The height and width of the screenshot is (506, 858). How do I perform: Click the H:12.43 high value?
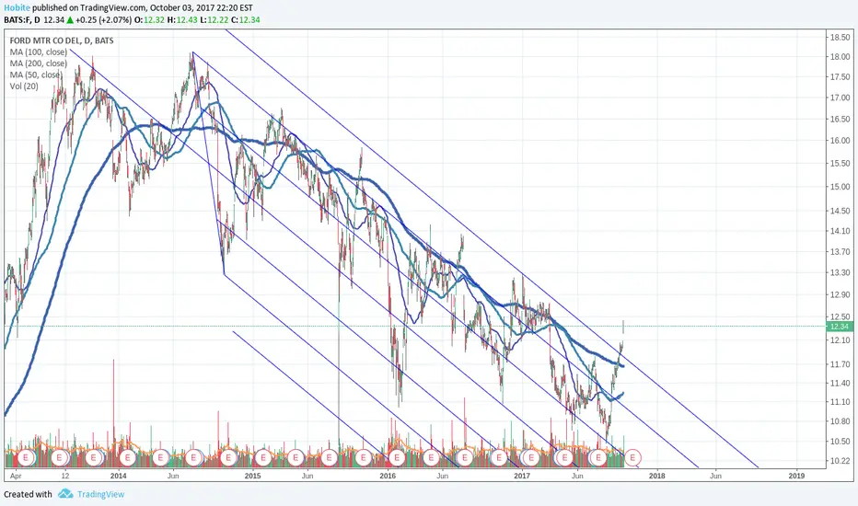pyautogui.click(x=181, y=19)
